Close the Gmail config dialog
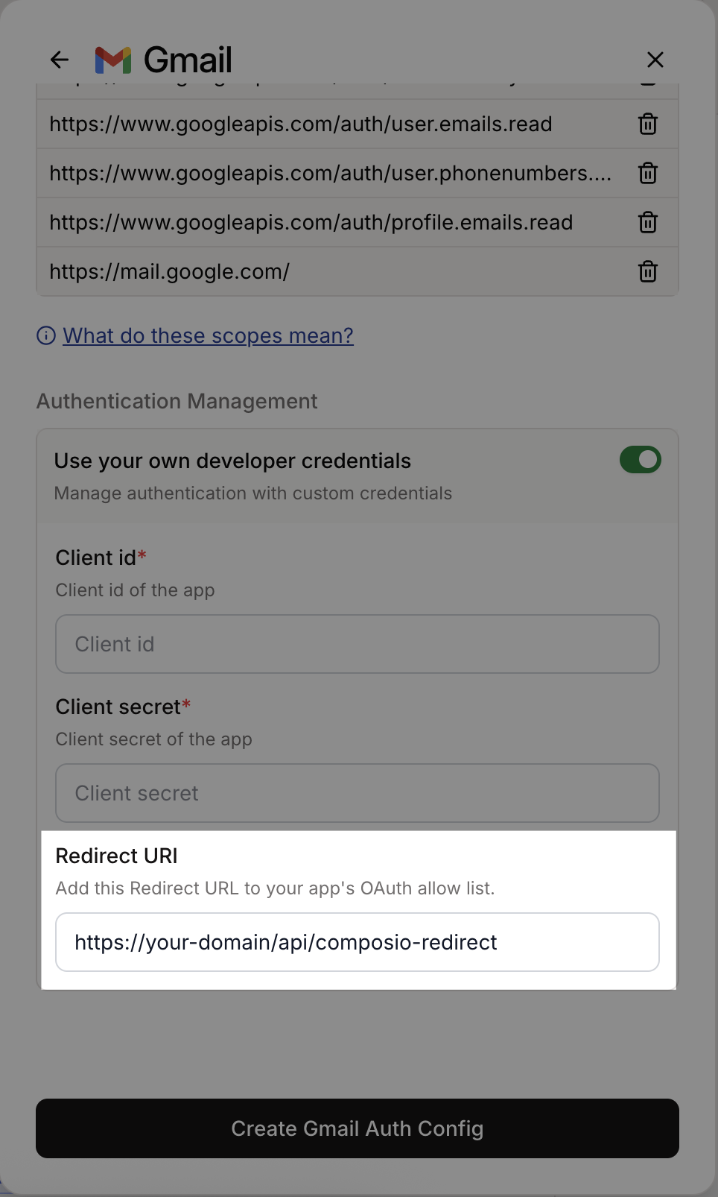718x1197 pixels. click(x=655, y=60)
